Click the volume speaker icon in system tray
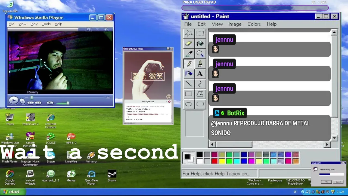 [x=323, y=192]
